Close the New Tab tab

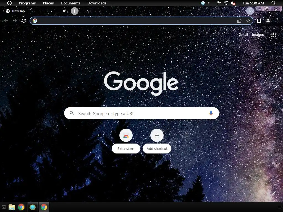click(64, 11)
